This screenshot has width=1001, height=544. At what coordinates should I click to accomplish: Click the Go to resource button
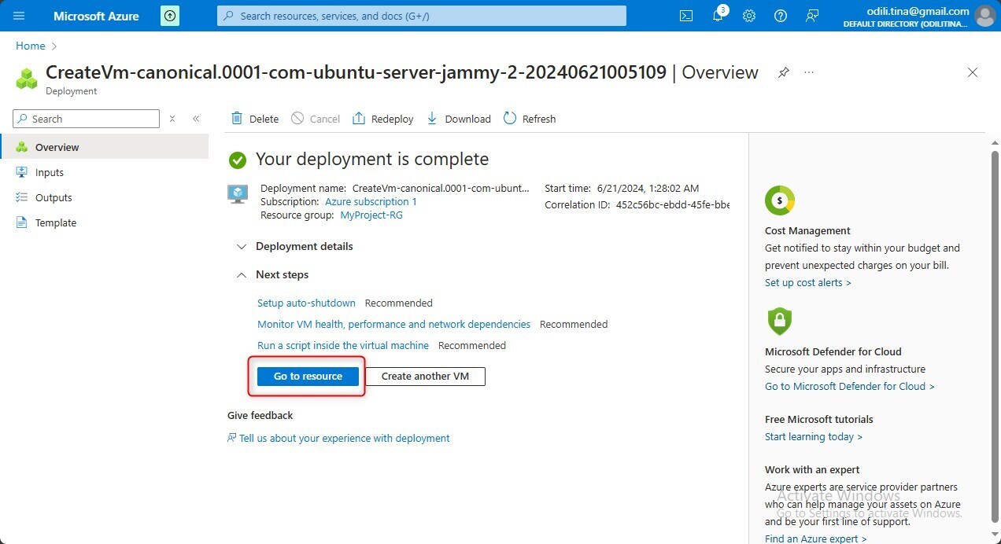pyautogui.click(x=308, y=377)
